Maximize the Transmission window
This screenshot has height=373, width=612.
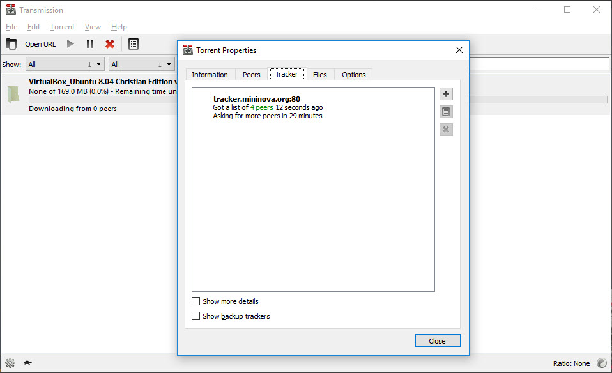[567, 10]
